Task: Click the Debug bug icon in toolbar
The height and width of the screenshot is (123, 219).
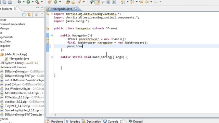Action: tap(19, 2)
